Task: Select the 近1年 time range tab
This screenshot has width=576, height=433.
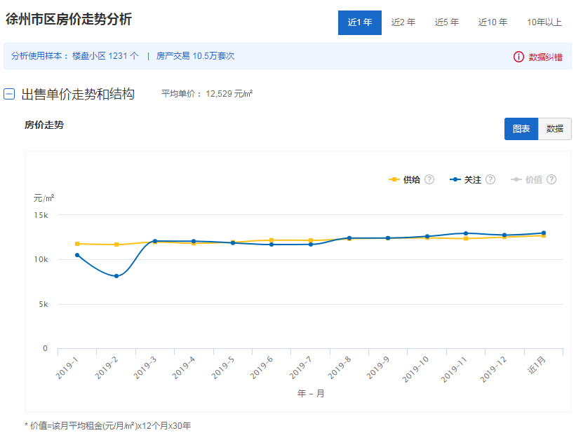Action: 360,22
